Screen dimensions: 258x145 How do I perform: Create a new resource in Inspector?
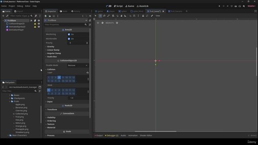point(46,16)
